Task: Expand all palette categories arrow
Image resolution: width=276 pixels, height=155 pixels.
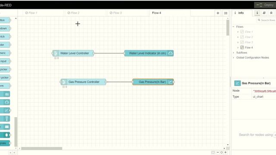Action: tap(14, 153)
